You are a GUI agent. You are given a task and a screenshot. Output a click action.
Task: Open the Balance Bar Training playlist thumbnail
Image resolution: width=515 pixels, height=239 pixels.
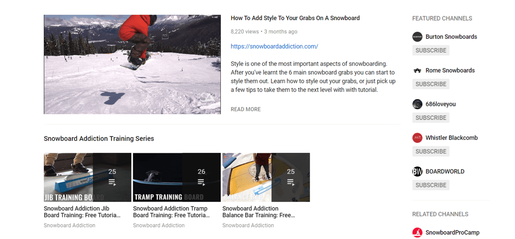(266, 178)
